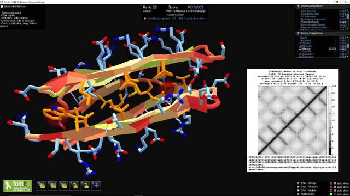Viewport: 350px width, 196px height.
Task: Click the distance map contact plot
Action: click(292, 120)
